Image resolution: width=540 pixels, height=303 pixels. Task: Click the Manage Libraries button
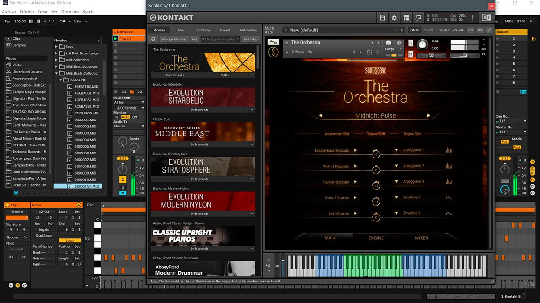click(174, 40)
